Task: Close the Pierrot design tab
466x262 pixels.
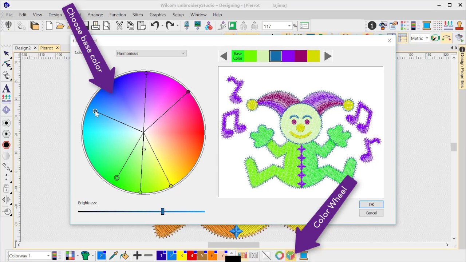Action: pyautogui.click(x=57, y=48)
